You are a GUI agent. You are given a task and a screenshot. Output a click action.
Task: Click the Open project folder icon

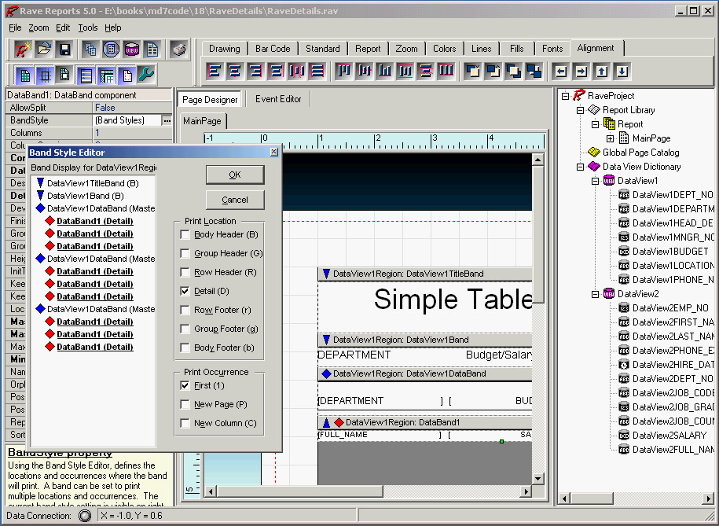pos(44,50)
